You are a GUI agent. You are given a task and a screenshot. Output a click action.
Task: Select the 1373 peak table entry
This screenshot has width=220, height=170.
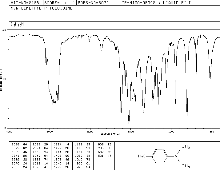click(58, 160)
